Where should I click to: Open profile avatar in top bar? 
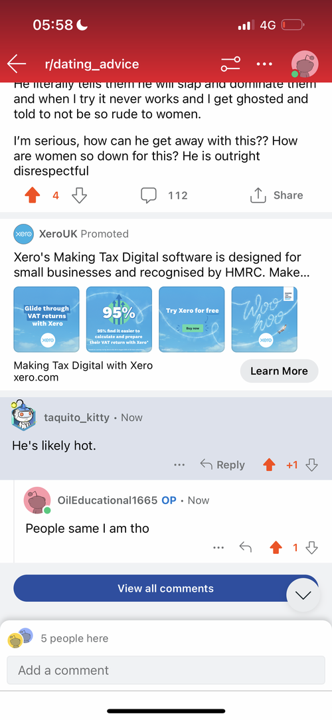305,64
